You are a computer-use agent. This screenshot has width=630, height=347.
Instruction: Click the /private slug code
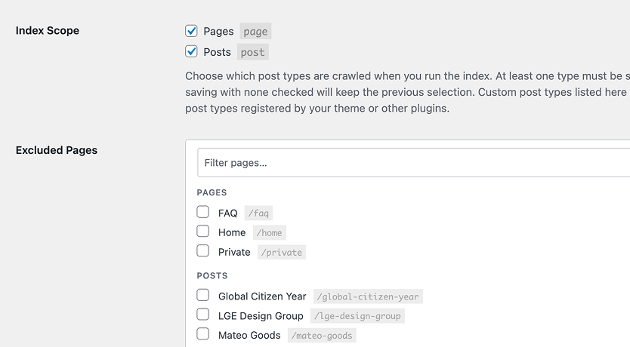281,253
